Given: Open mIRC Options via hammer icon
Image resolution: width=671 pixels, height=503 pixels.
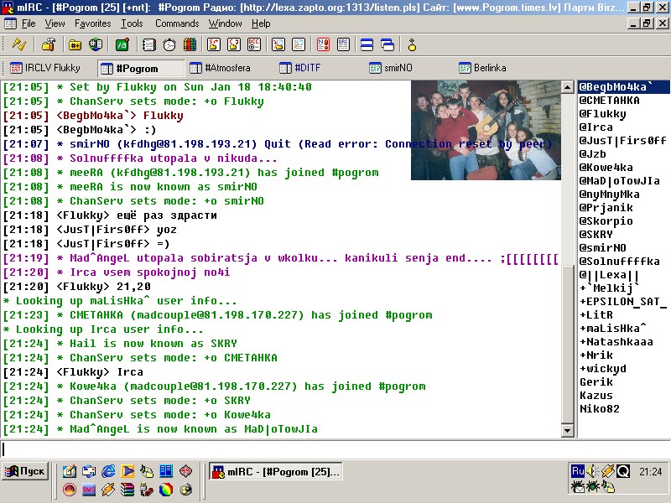Looking at the screenshot, I should click(49, 44).
